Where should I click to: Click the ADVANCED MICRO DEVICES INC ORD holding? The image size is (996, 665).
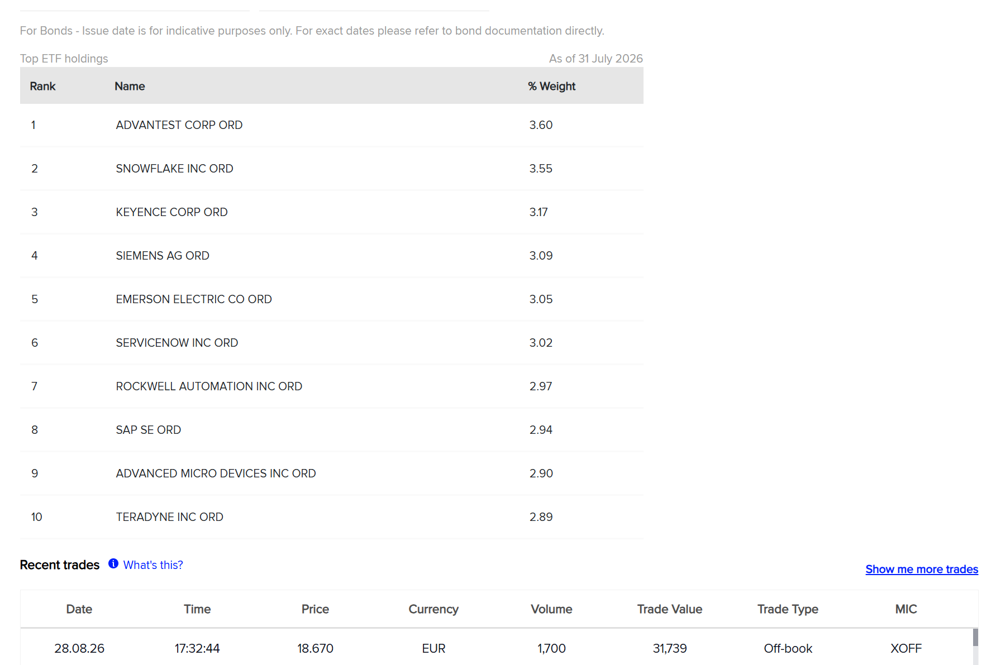coord(216,473)
